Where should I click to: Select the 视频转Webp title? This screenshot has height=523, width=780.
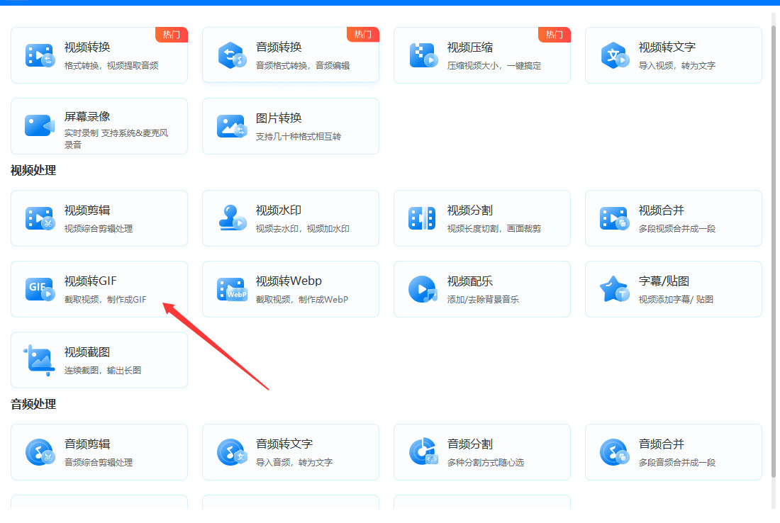point(289,281)
